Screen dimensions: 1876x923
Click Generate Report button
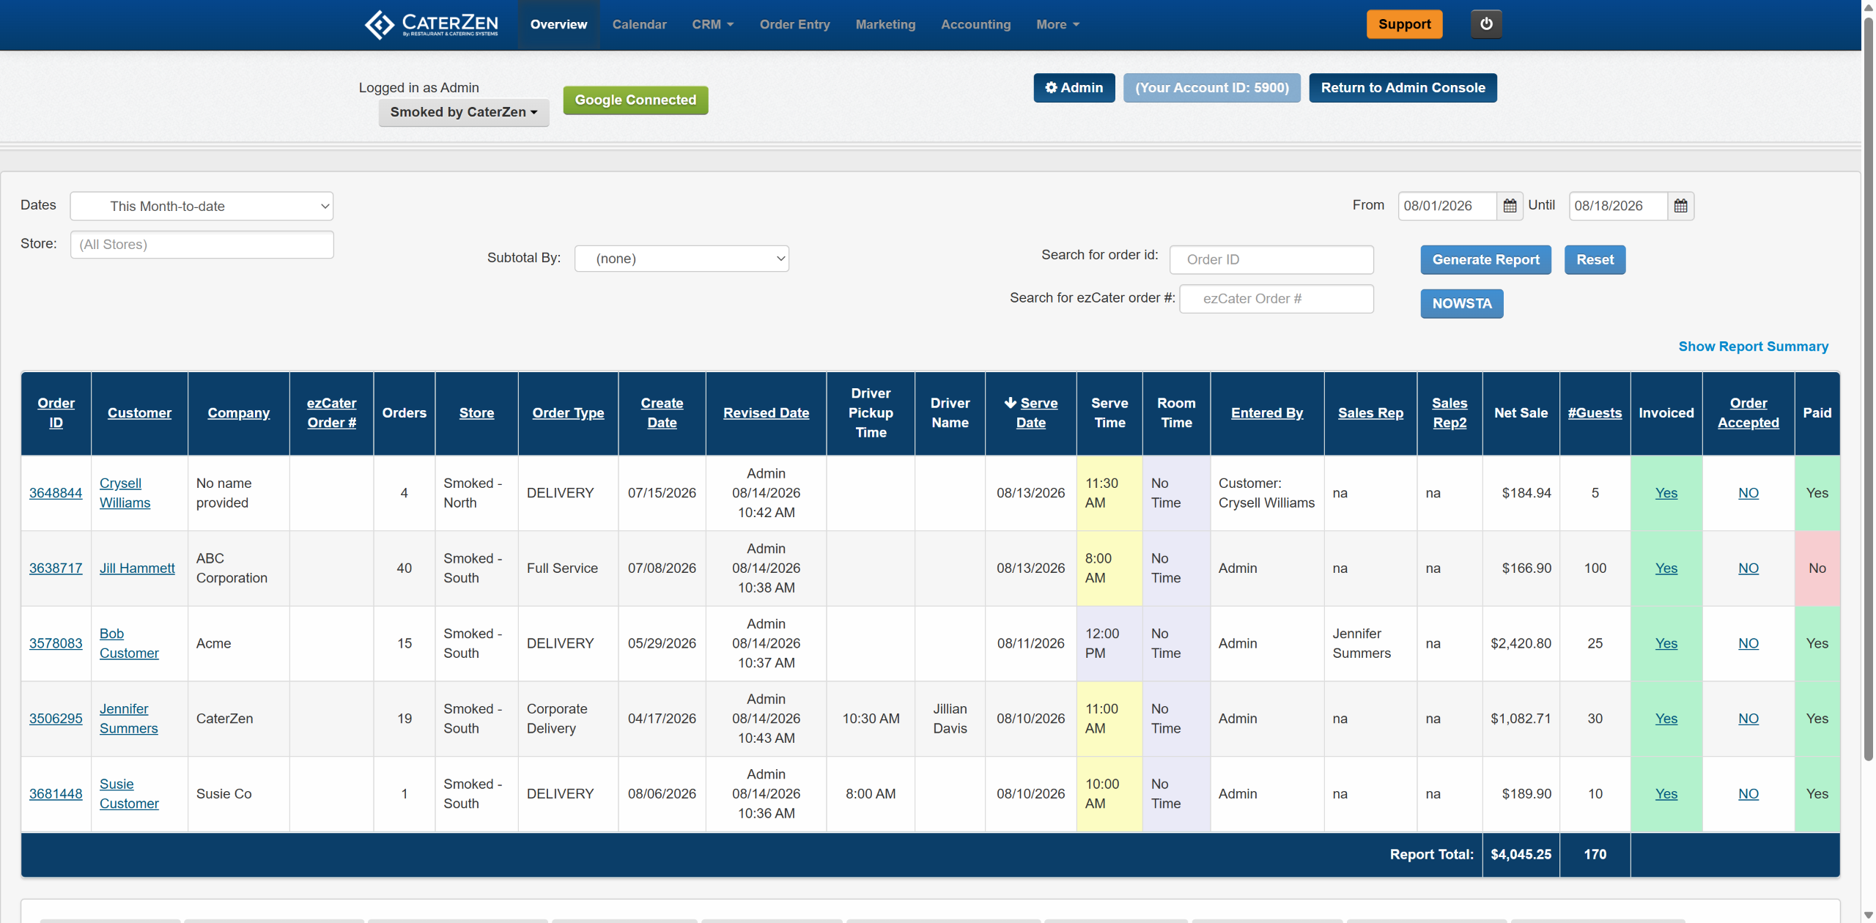click(1485, 259)
